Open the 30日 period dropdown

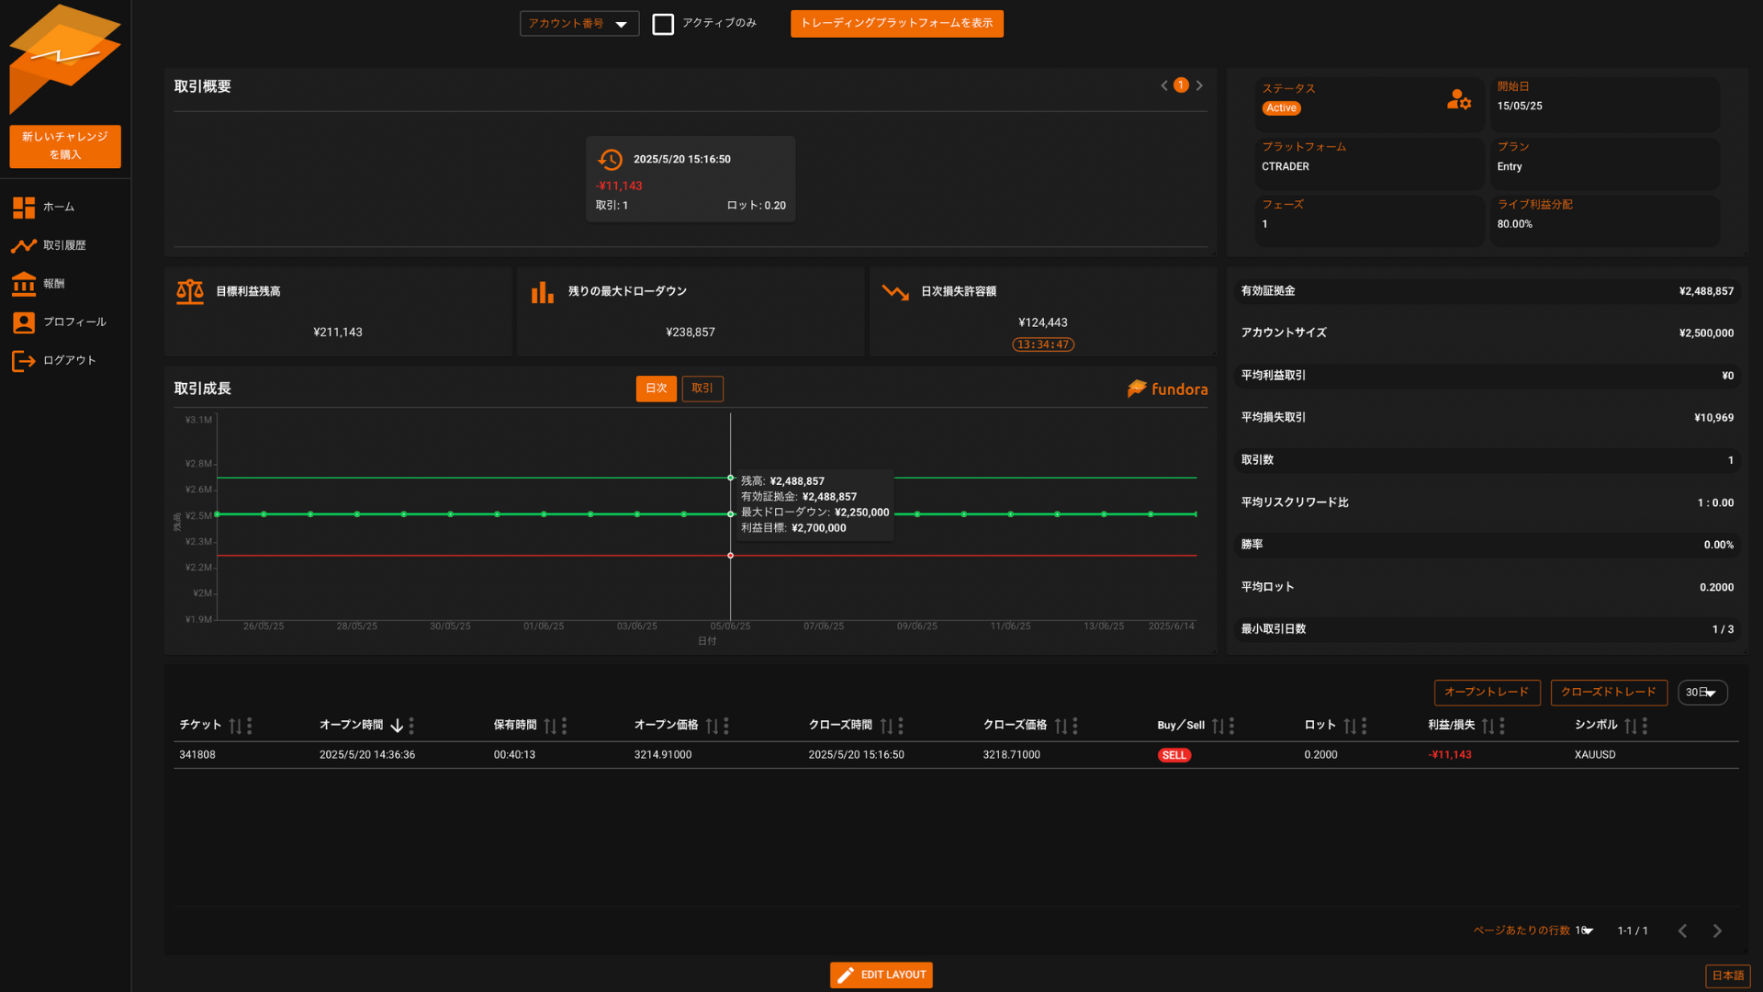point(1702,693)
